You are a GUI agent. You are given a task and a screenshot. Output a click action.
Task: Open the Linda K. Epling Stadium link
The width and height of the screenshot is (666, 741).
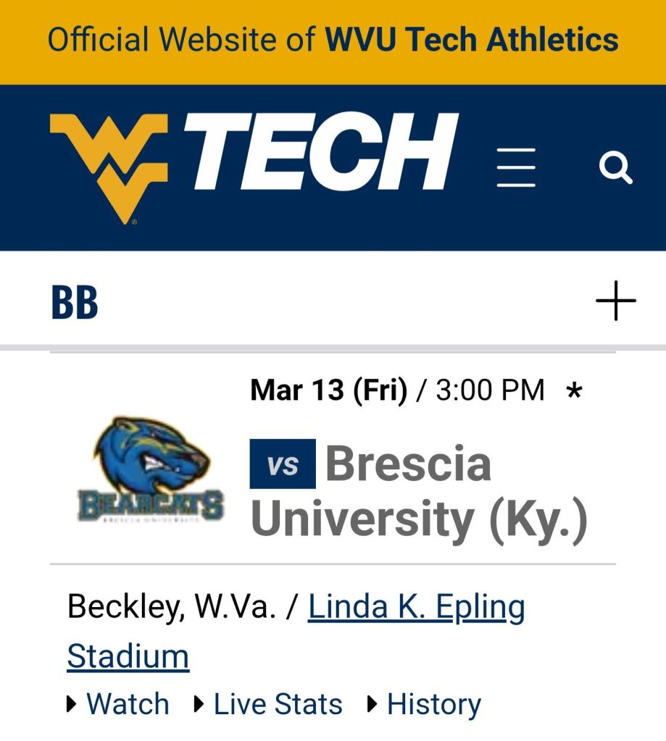coord(415,608)
